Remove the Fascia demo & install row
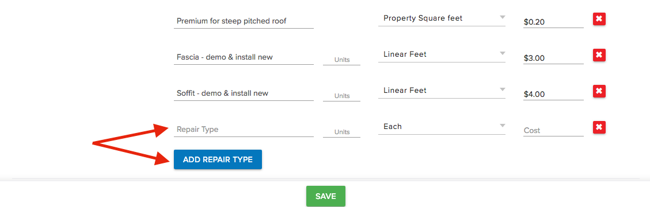This screenshot has width=650, height=207. (599, 54)
